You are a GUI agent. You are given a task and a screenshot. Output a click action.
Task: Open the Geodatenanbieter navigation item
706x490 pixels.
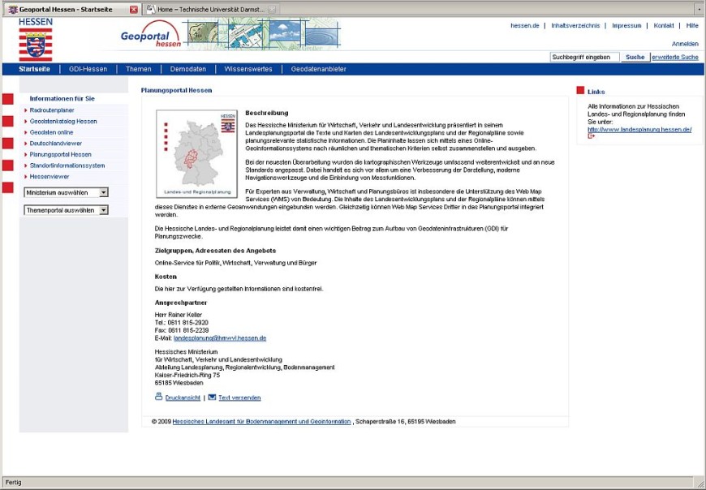(318, 69)
